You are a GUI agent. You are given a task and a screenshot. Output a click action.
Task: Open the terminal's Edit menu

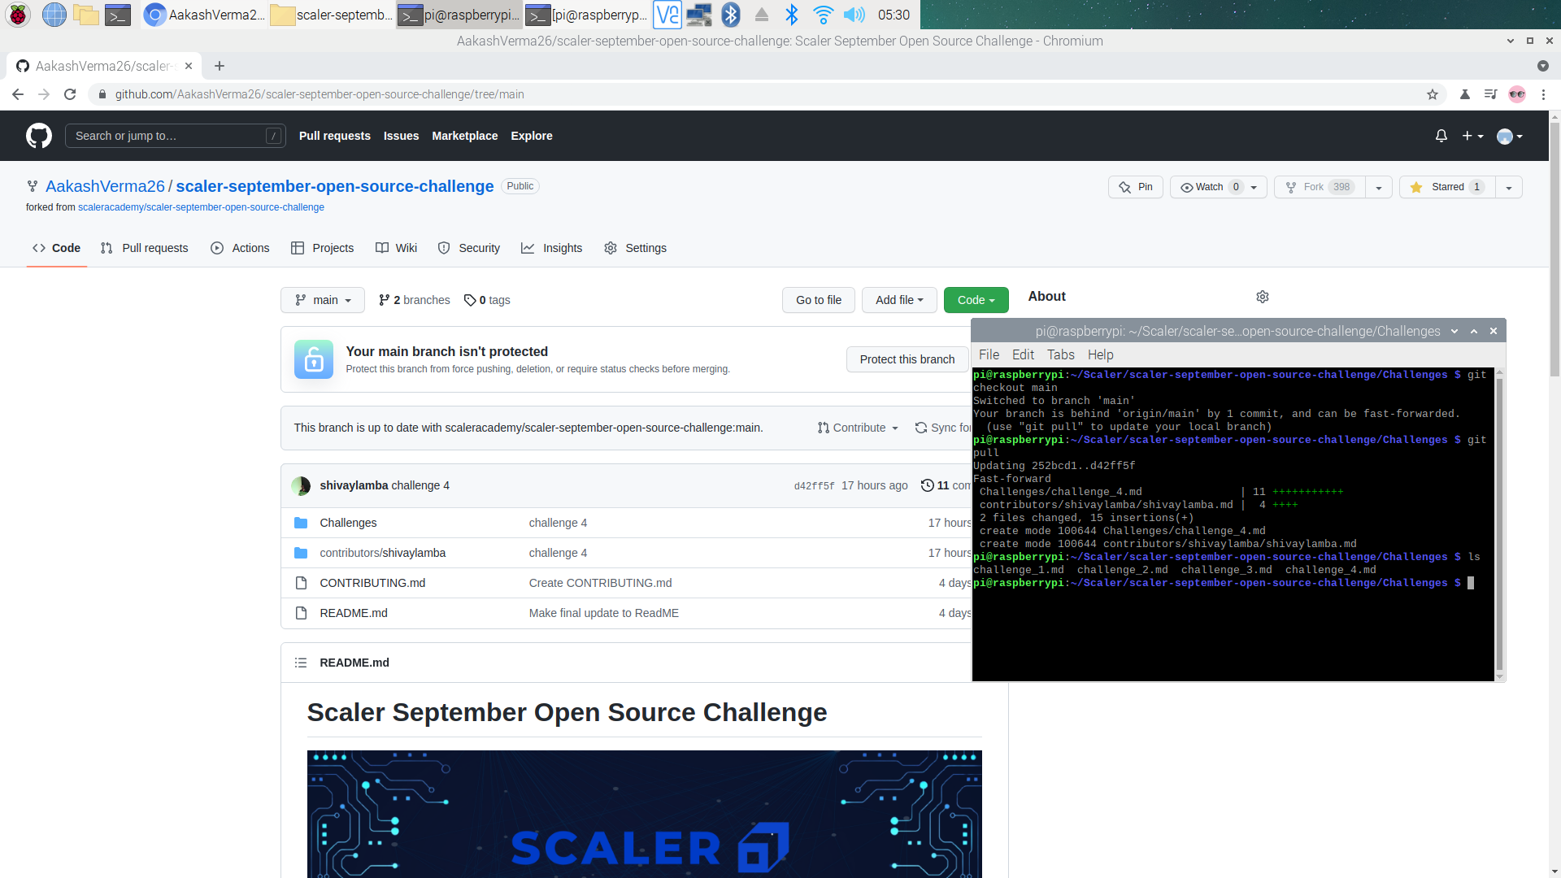tap(1023, 354)
